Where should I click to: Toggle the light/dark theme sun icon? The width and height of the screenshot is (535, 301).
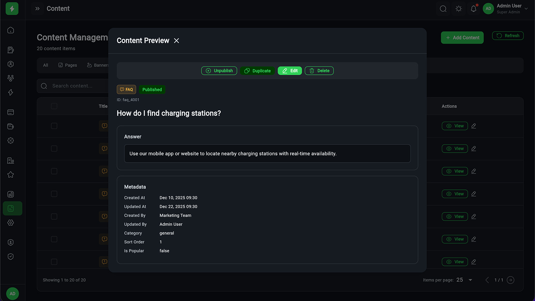click(459, 9)
